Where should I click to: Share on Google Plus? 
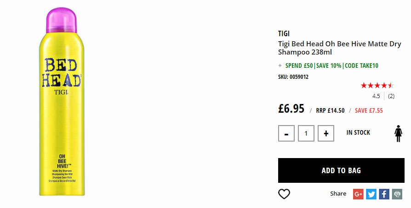tap(358, 194)
